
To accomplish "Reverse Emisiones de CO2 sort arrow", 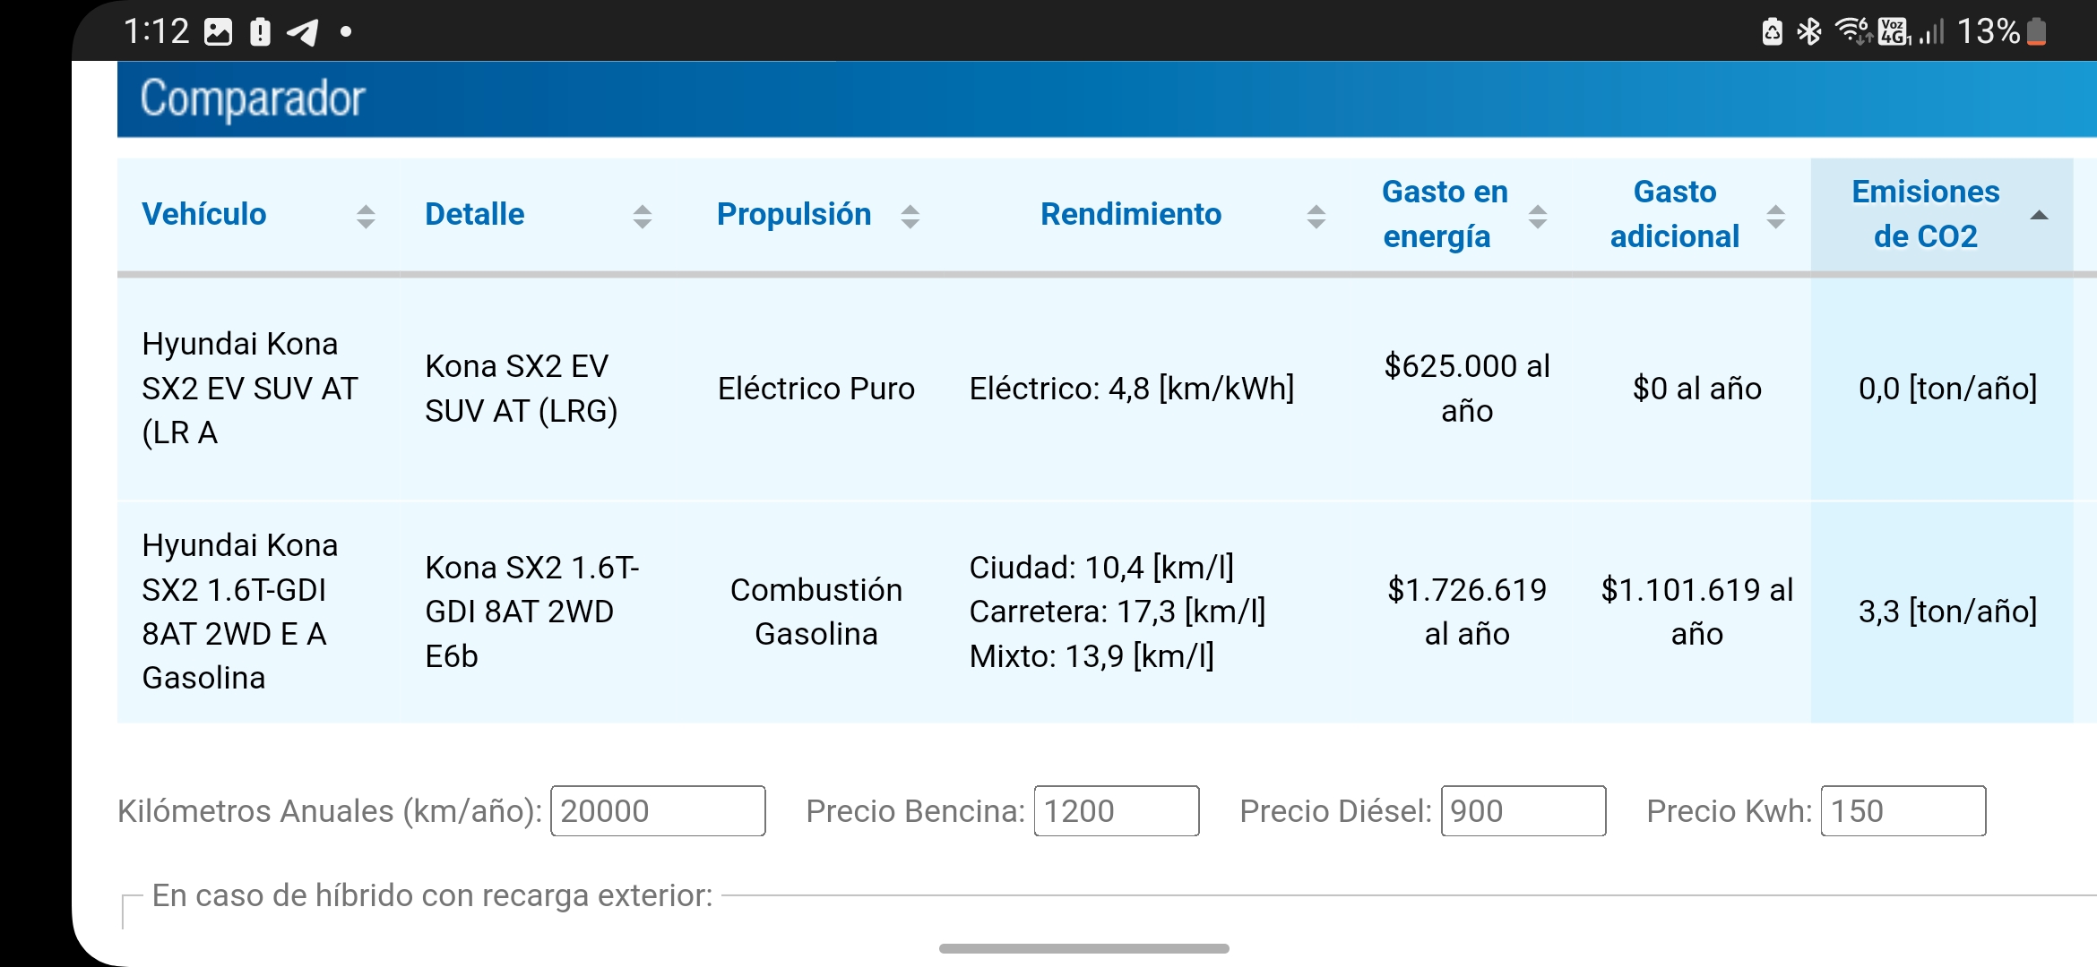I will [x=2039, y=215].
